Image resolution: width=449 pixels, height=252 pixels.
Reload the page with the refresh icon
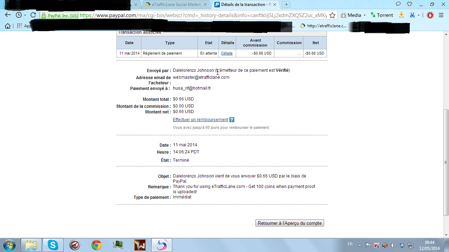coord(33,15)
